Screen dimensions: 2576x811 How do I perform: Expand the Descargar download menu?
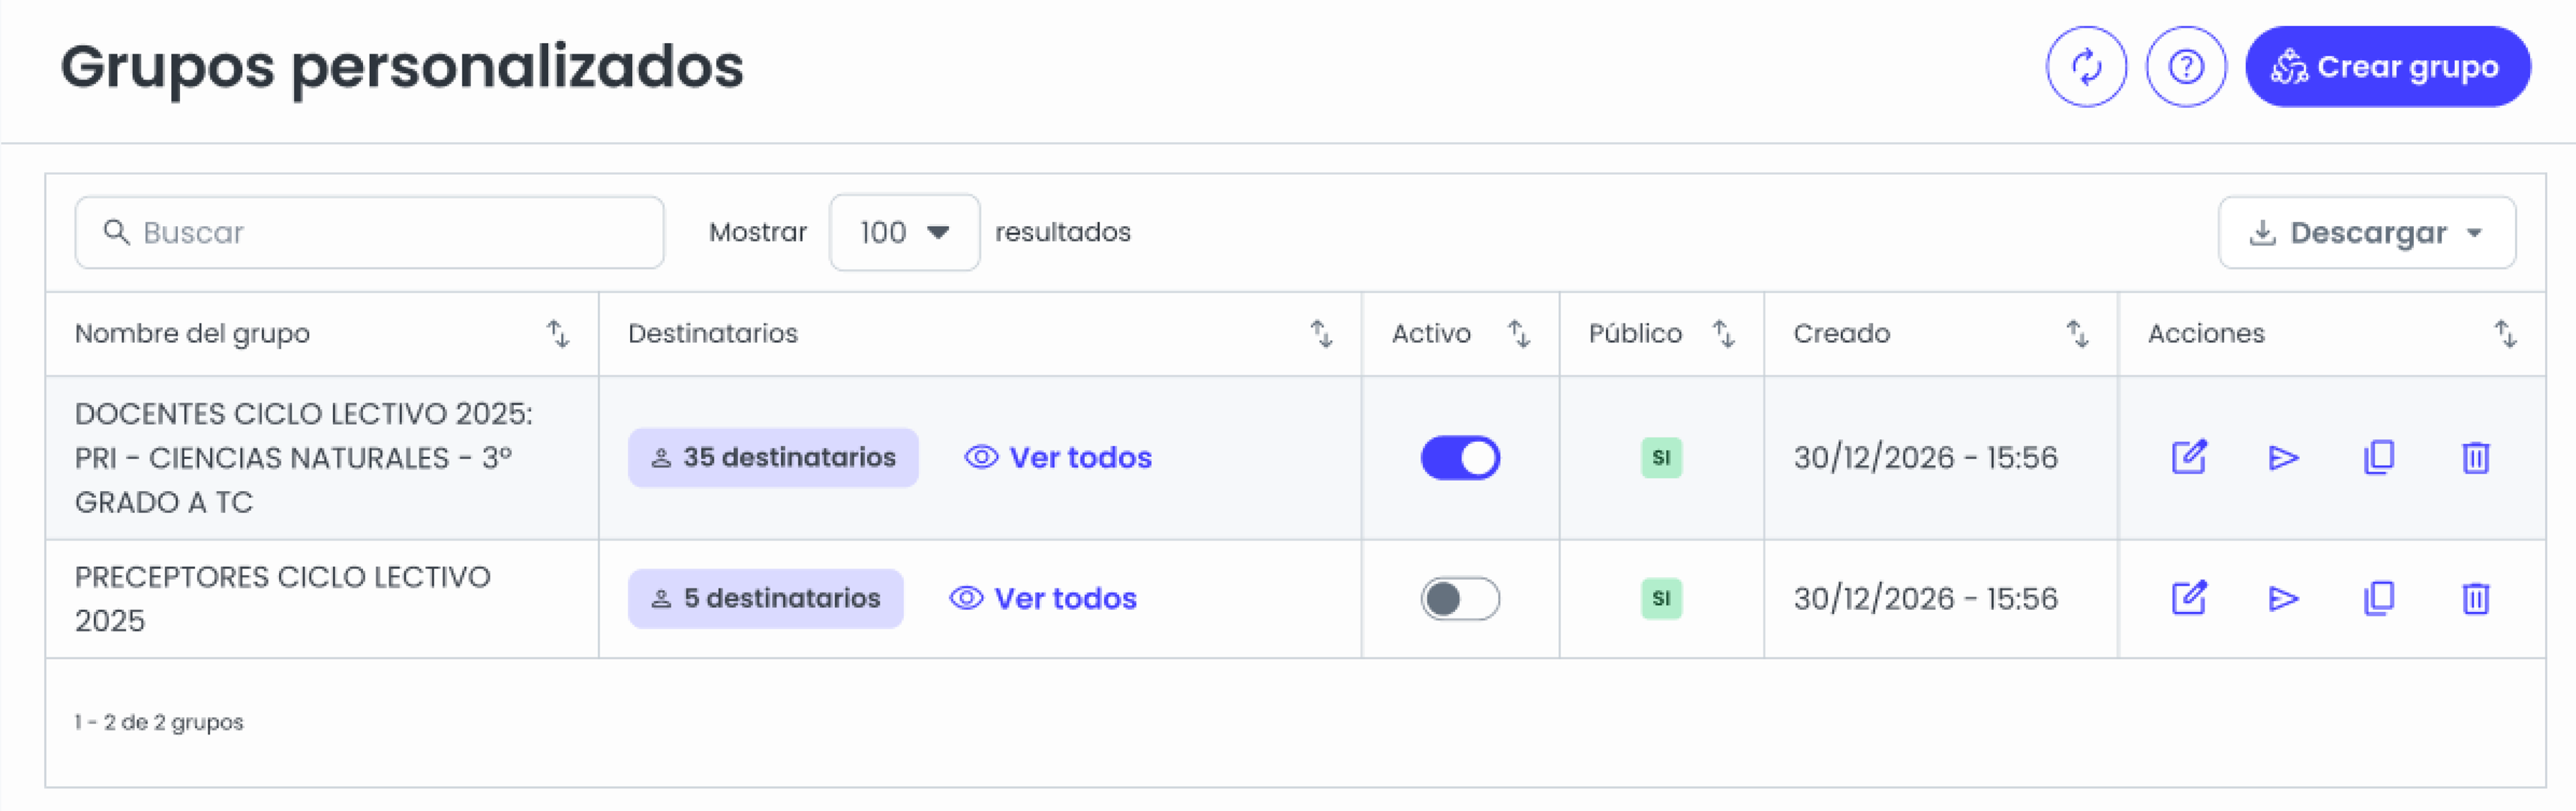(x=2367, y=232)
